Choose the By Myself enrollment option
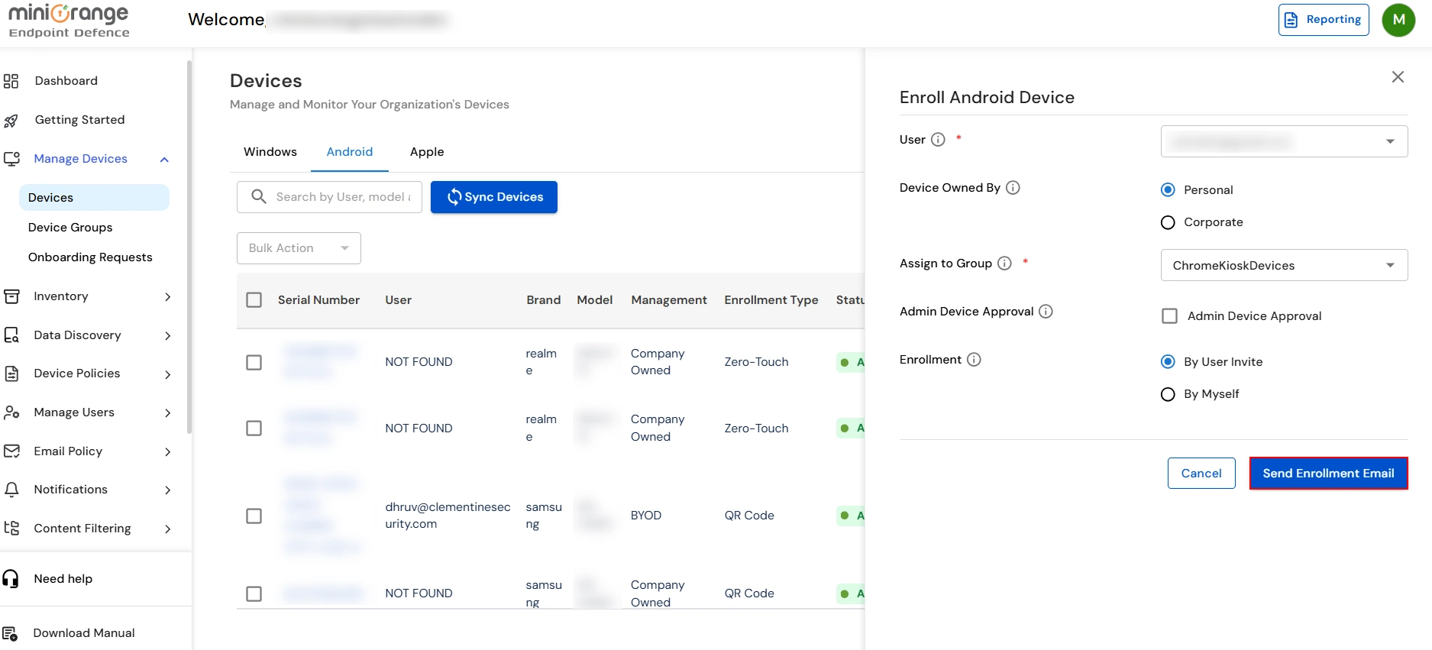Screen dimensions: 1432x650 (1168, 394)
